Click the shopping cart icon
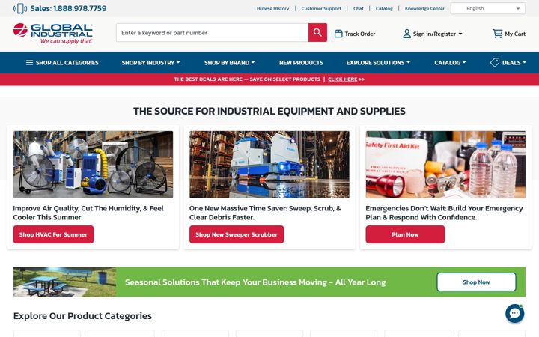The height and width of the screenshot is (337, 539). point(497,34)
